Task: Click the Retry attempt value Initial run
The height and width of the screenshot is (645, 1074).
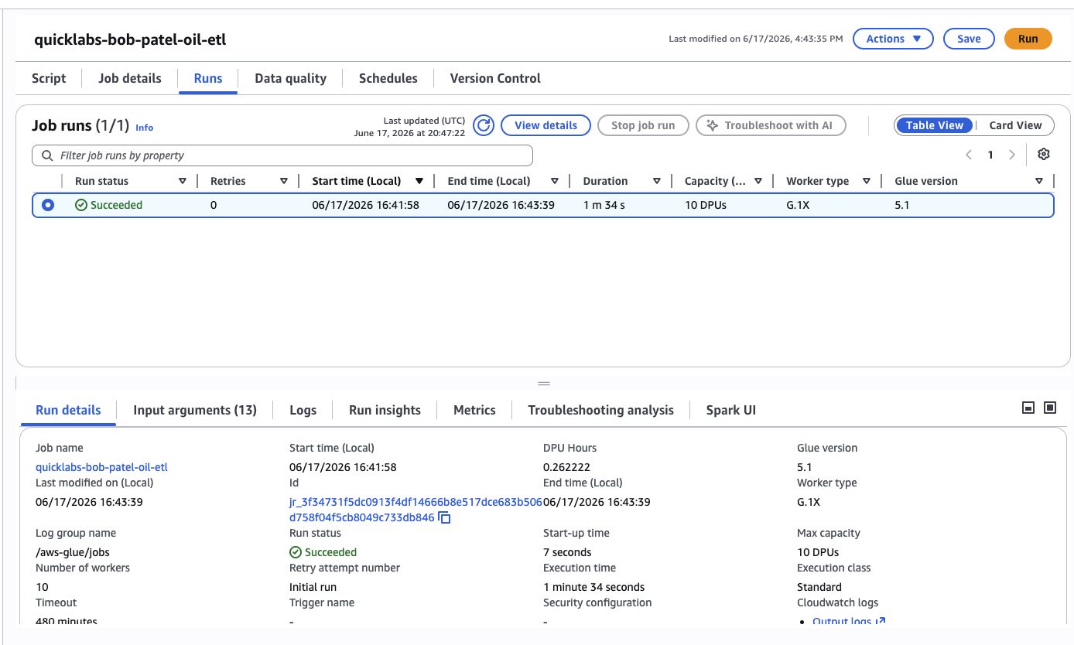Action: (313, 587)
